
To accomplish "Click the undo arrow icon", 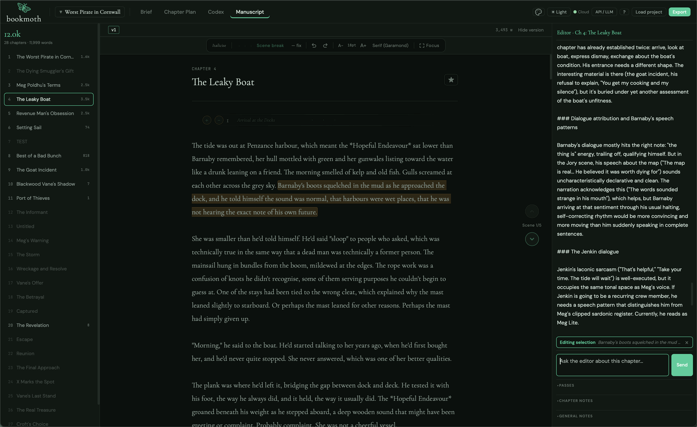I will (x=314, y=45).
